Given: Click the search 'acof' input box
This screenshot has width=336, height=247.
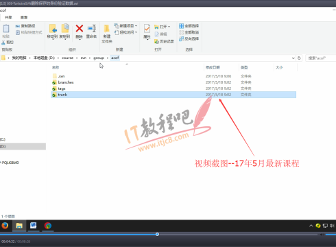Looking at the screenshot, I should click(321, 58).
